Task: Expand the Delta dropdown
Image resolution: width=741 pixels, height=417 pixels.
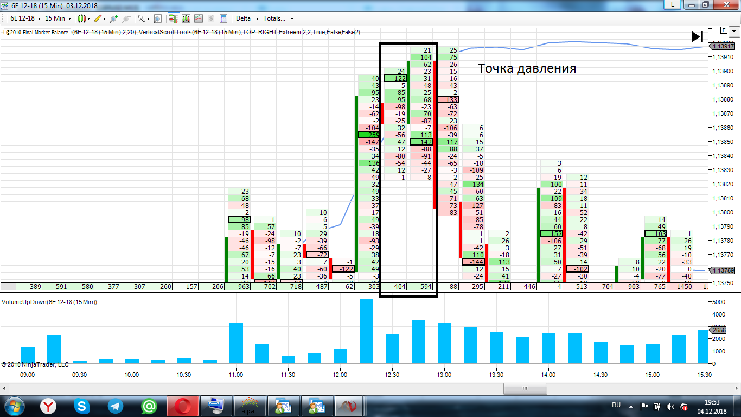Action: pyautogui.click(x=247, y=18)
